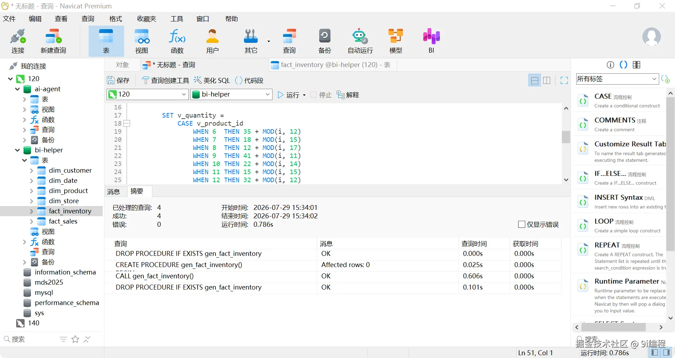Image resolution: width=675 pixels, height=358 pixels.
Task: Click the SQL editor vertical scrollbar thumb
Action: point(566,137)
